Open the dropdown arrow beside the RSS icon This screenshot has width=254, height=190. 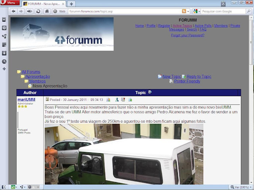click(x=188, y=11)
